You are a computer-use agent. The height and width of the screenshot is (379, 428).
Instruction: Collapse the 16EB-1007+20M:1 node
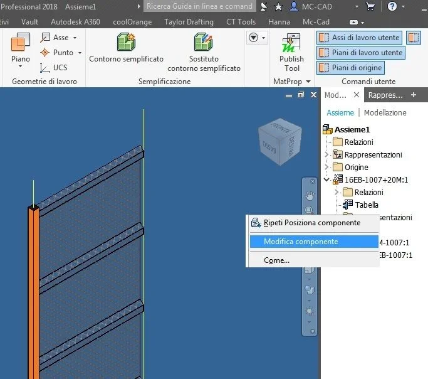[326, 179]
